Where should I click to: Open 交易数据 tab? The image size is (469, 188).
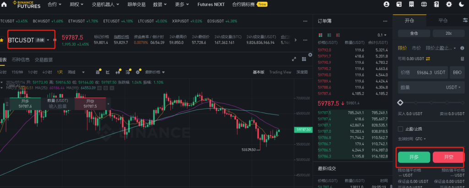(x=44, y=60)
